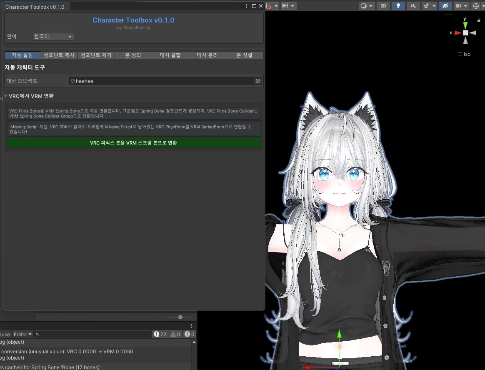Click the gray bottom cone of gizmo
Screen dimensions: 485x370
tap(465, 40)
